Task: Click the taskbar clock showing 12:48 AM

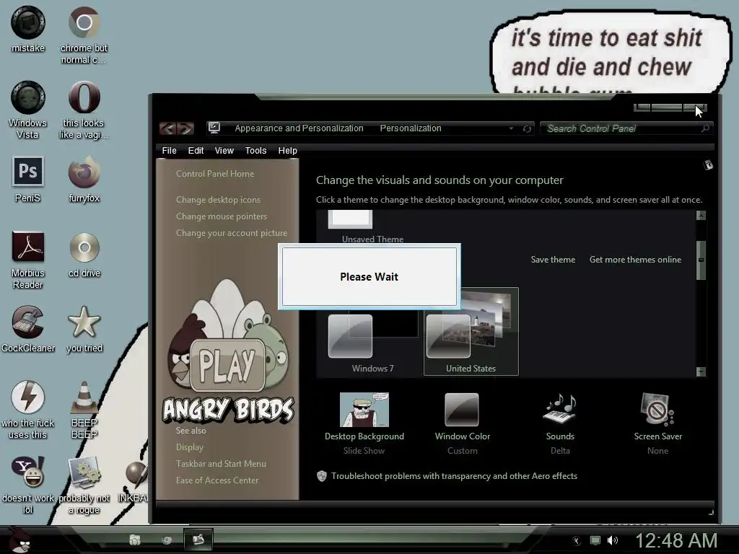Action: (676, 540)
